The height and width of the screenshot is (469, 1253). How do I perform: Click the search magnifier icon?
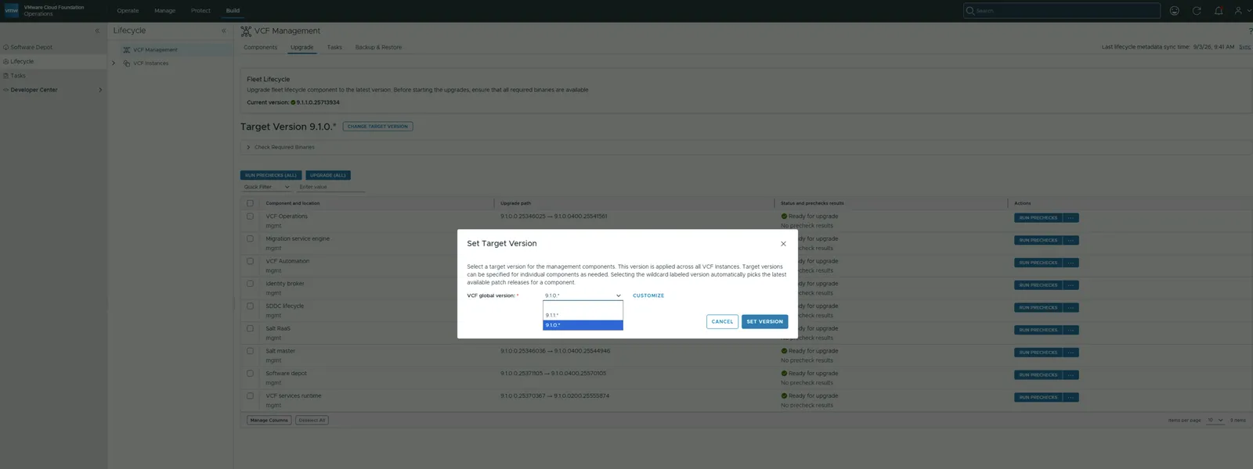coord(970,11)
